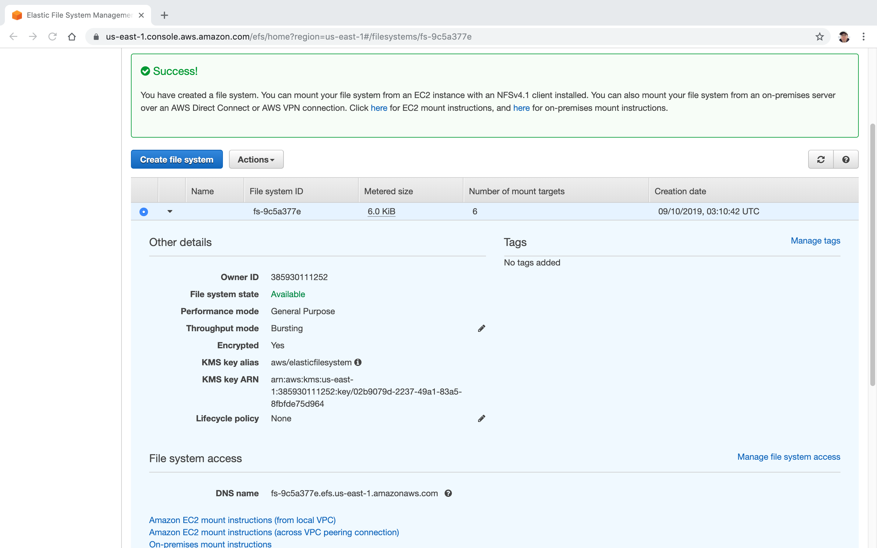Screen dimensions: 877x548
Task: Click the Name column header
Action: [215, 191]
